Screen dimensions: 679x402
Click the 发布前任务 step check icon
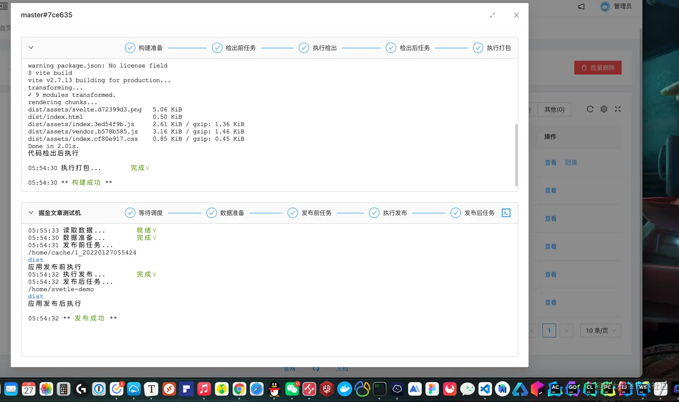click(x=293, y=213)
